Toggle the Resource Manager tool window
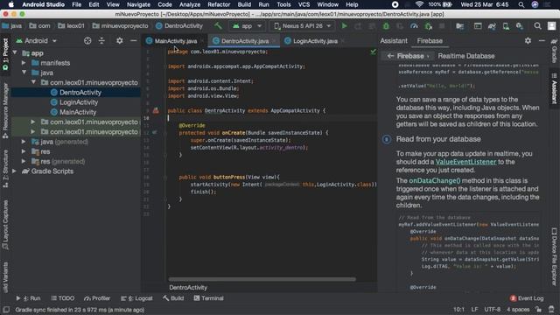560x315 pixels. 5,111
